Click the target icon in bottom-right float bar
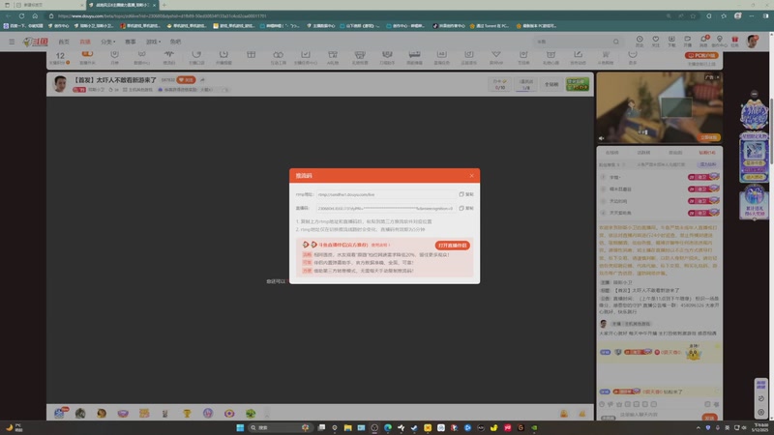The image size is (774, 435). pyautogui.click(x=760, y=413)
